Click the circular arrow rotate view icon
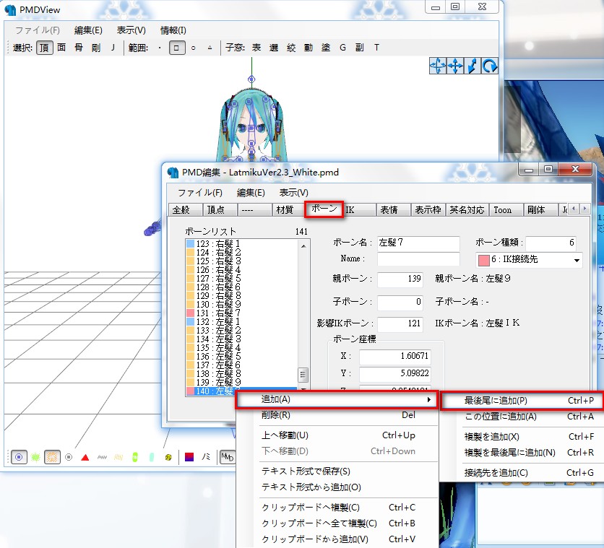The width and height of the screenshot is (604, 548). coord(490,66)
